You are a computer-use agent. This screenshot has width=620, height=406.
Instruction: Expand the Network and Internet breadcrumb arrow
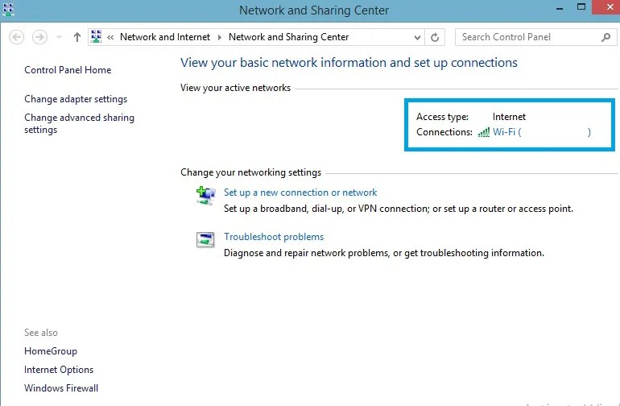tap(218, 37)
